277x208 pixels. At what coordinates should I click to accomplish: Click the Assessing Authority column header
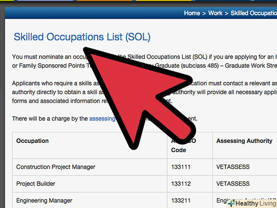pyautogui.click(x=244, y=141)
